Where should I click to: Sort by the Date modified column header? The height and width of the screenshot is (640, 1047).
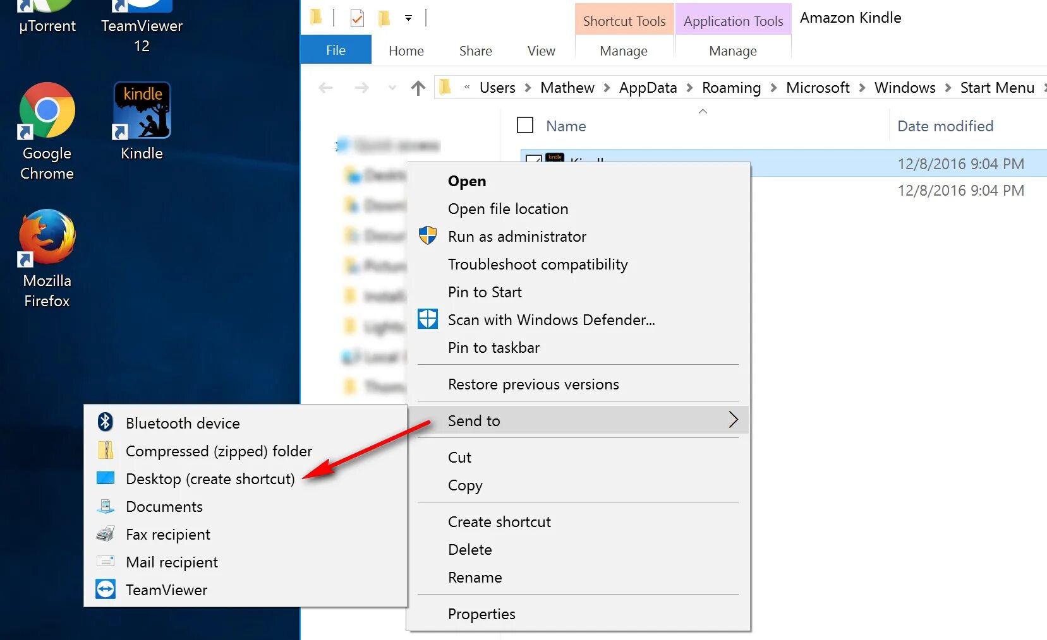click(945, 126)
